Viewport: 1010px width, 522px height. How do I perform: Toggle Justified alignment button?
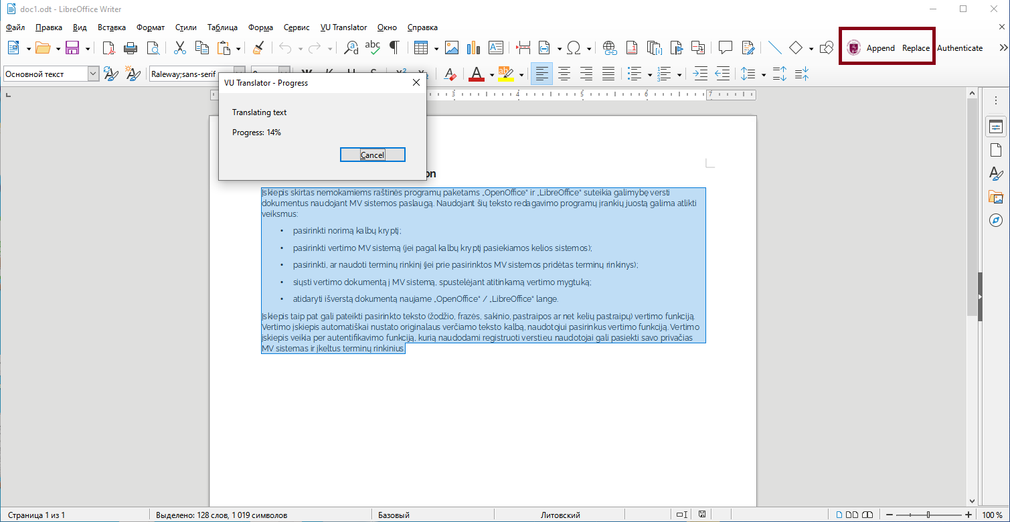pos(608,74)
